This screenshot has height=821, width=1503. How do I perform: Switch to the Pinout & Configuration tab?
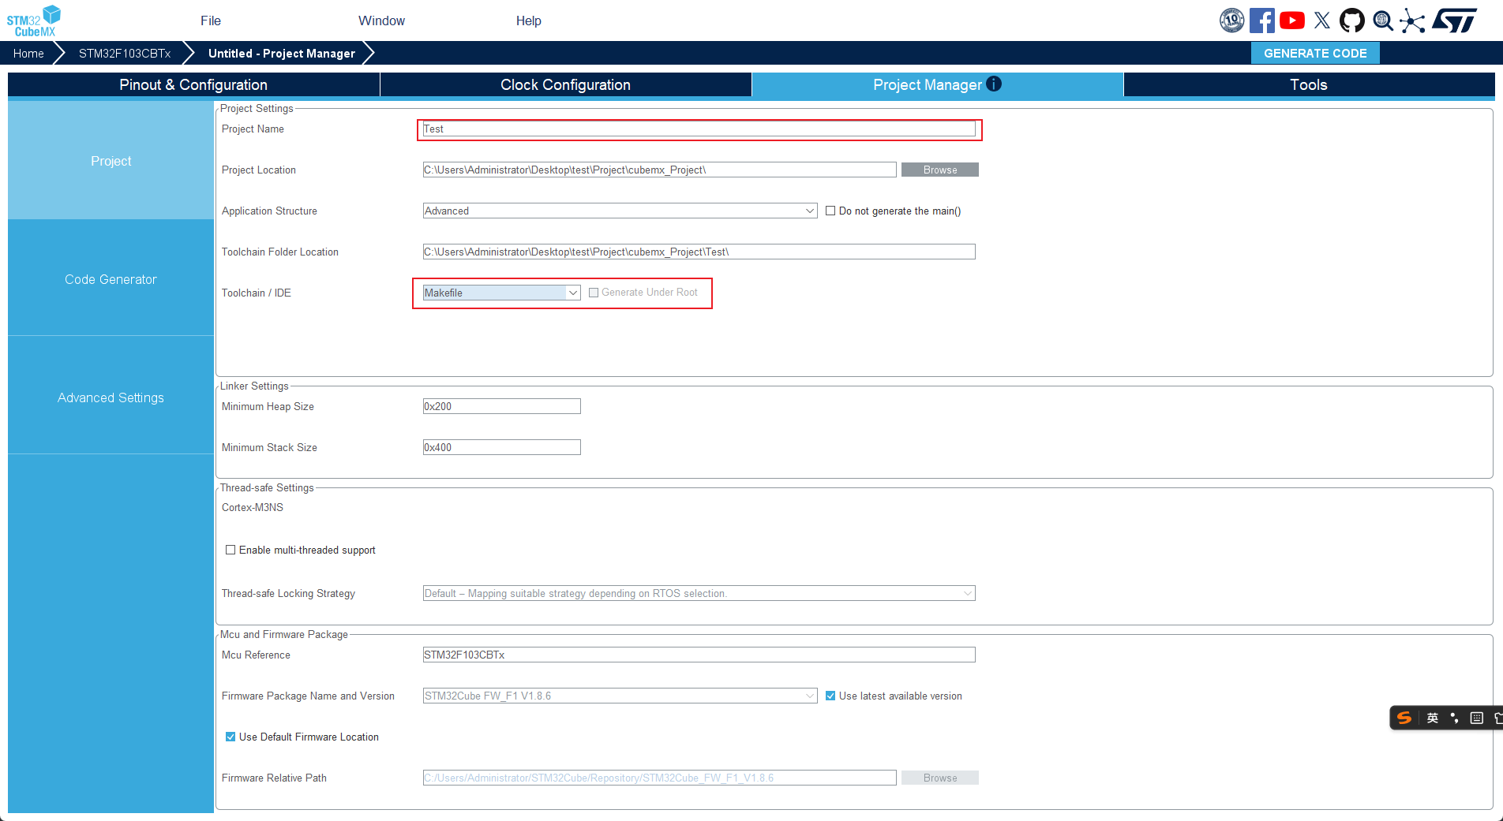[x=193, y=84]
